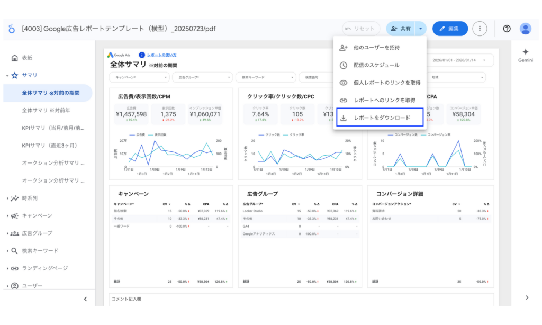The image size is (542, 325).
Task: Open the 共有 button caret dropdown
Action: [x=421, y=28]
